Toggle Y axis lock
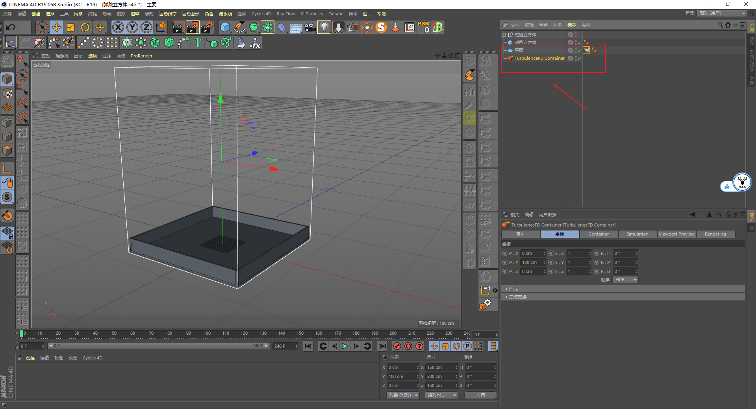 tap(132, 27)
